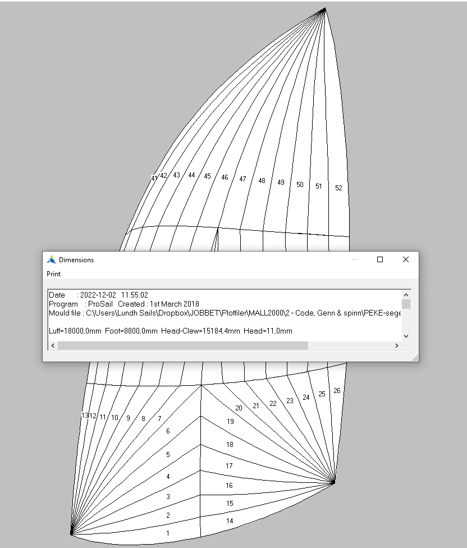Select sail panel 9
The height and width of the screenshot is (548, 467).
(x=128, y=418)
